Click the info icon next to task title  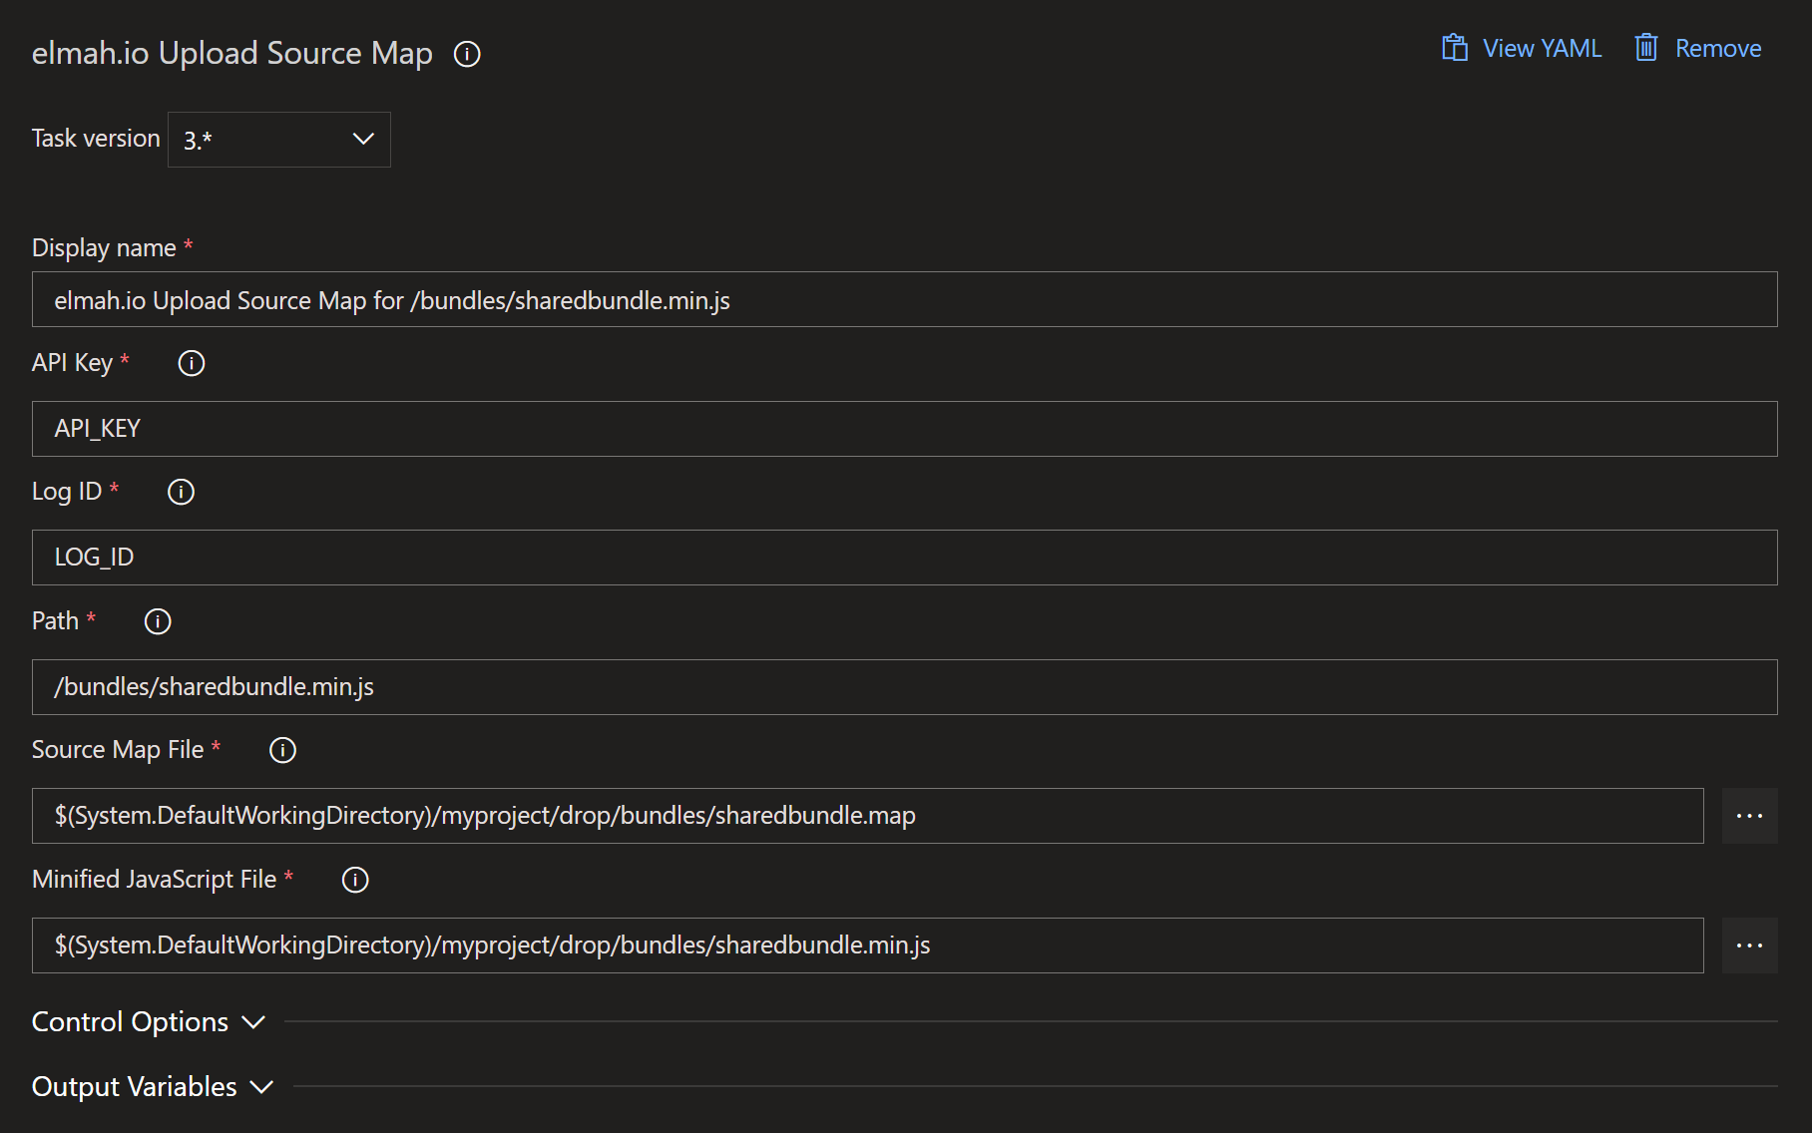[467, 54]
